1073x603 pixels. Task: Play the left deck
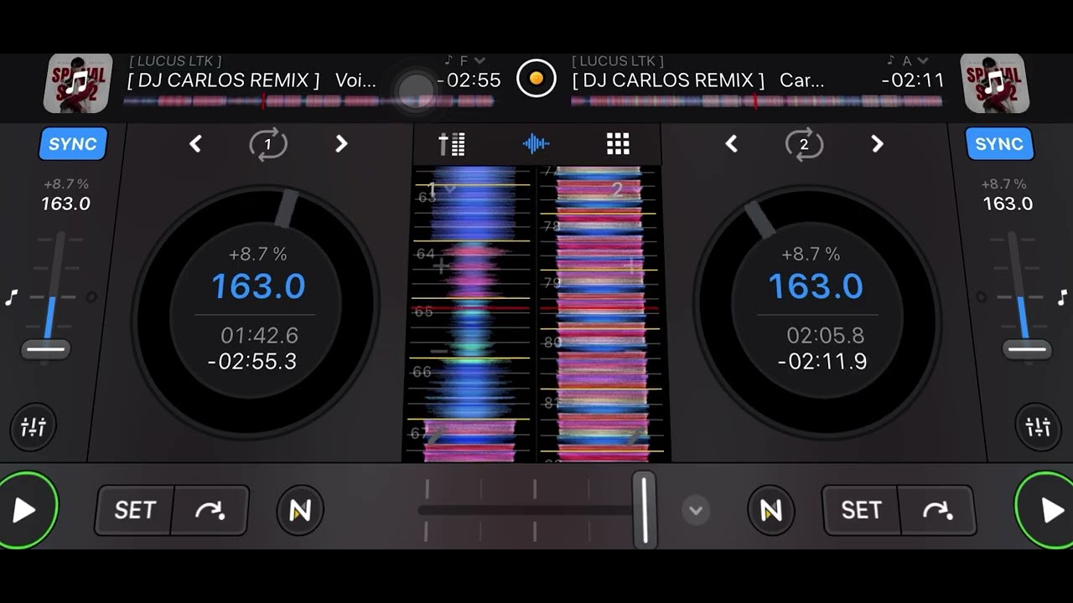point(25,509)
